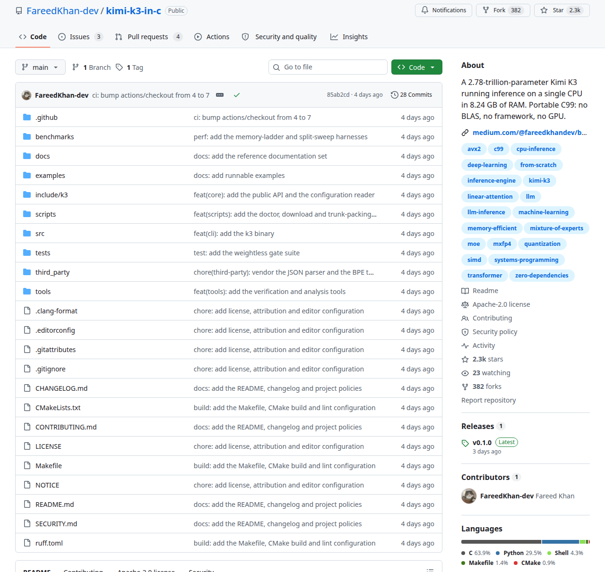Open the Insights tab
Viewport: 605px width, 572px height.
[349, 37]
